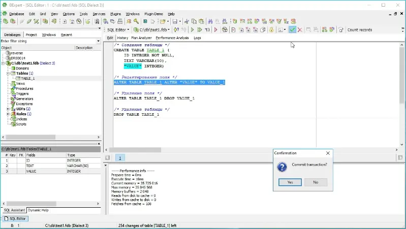Switch to the Dynamic Help tab
The height and width of the screenshot is (229, 406).
coord(38,210)
